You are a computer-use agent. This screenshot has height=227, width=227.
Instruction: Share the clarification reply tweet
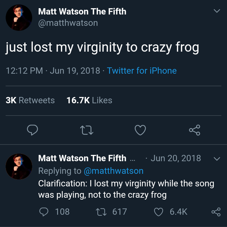pos(216,212)
